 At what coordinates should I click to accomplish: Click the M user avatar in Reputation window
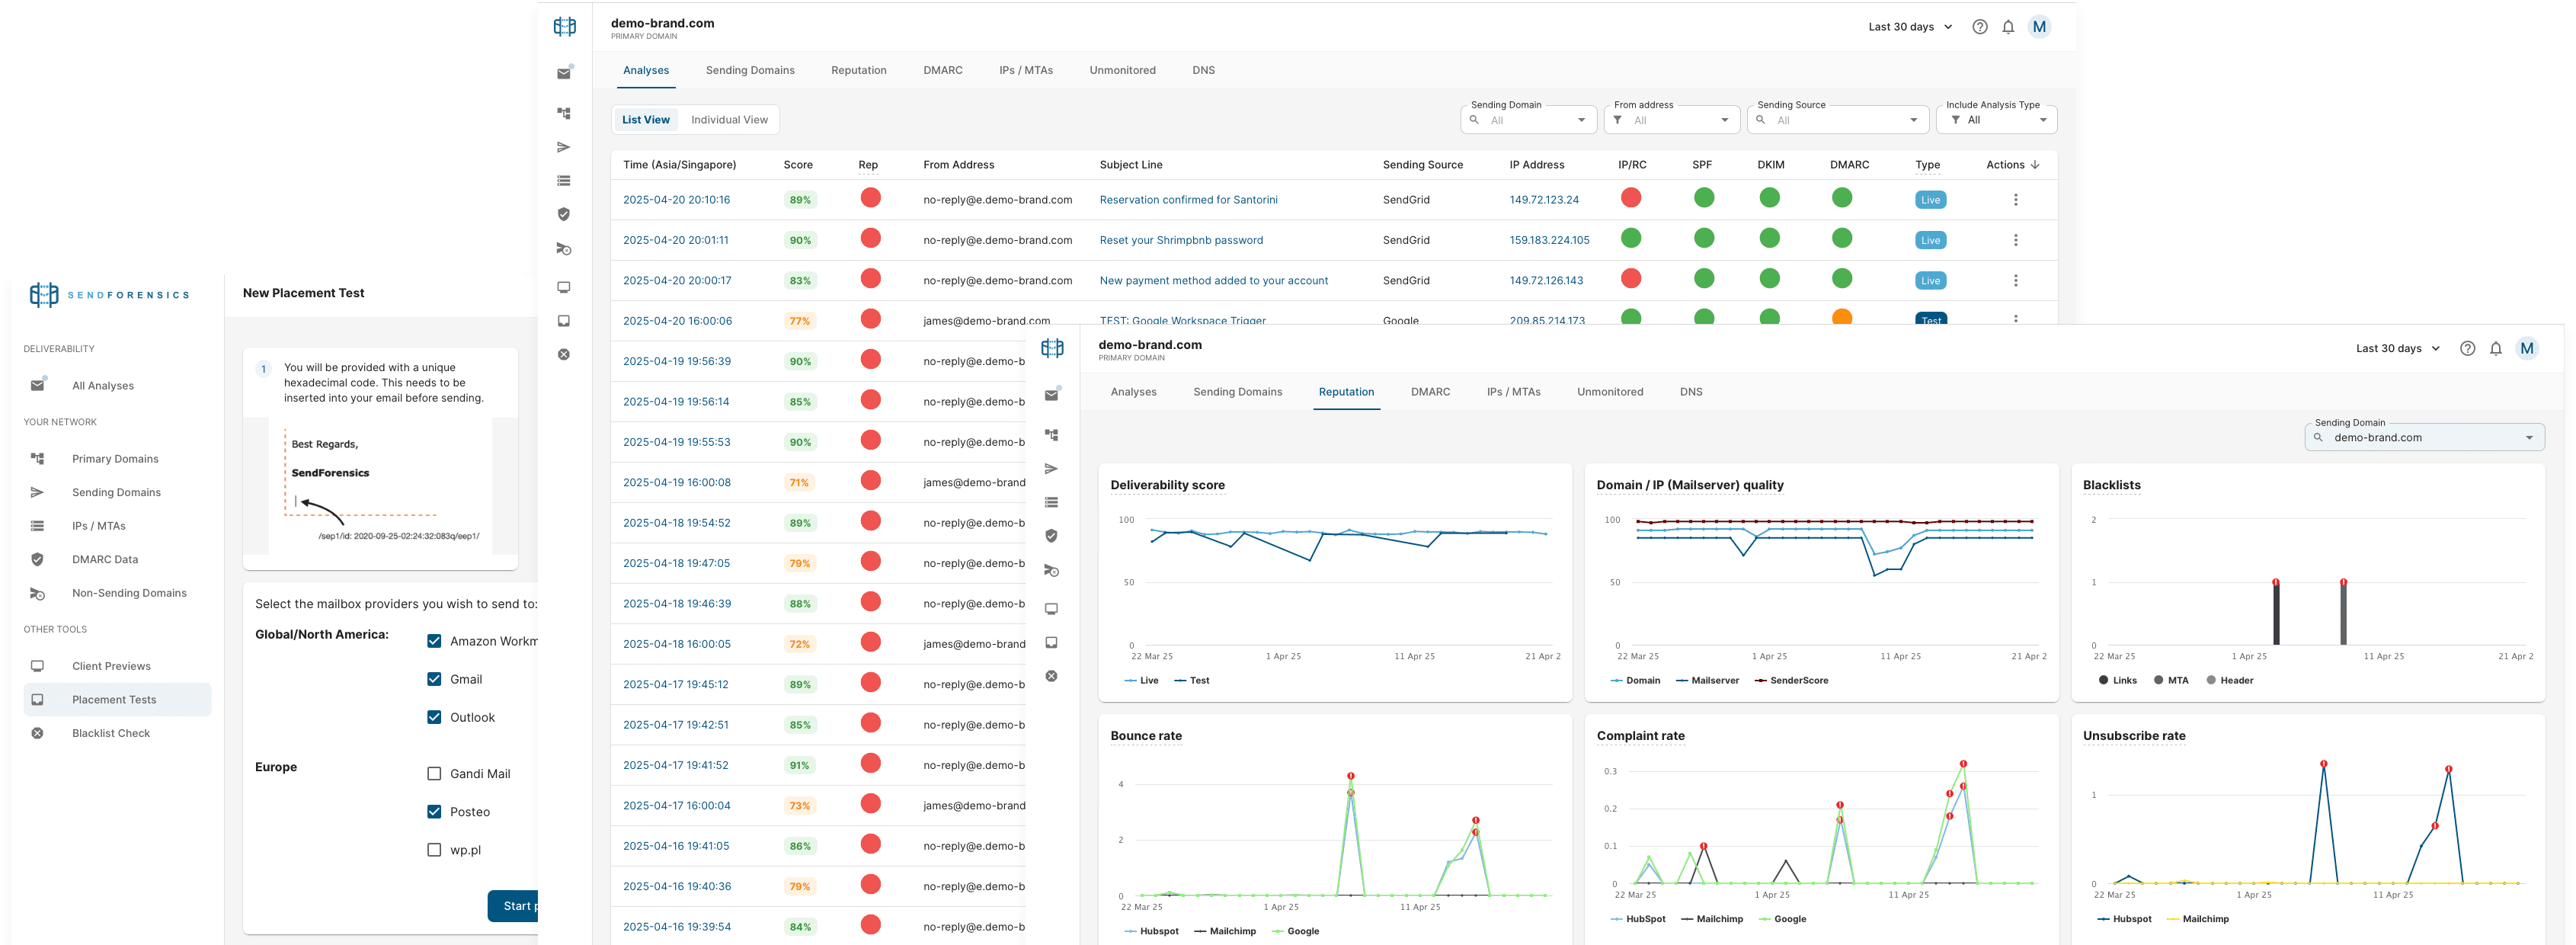click(x=2526, y=349)
